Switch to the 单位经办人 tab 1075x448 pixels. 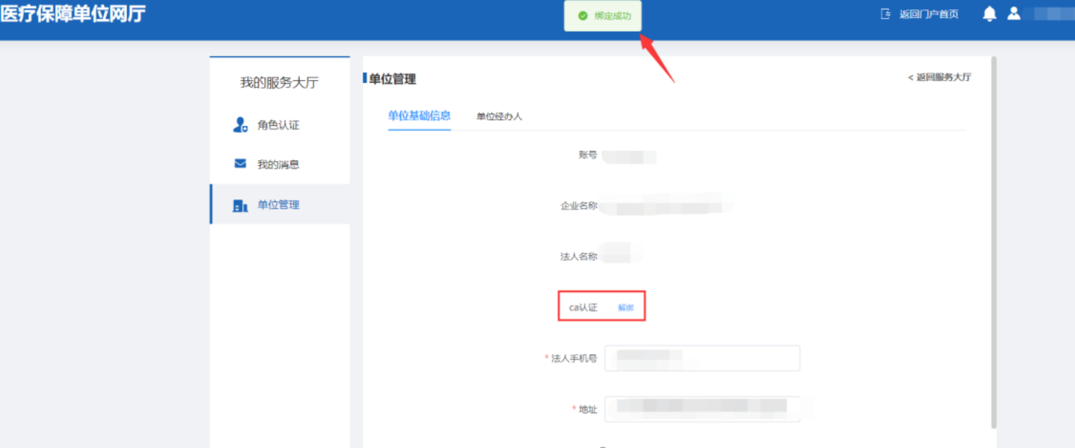(499, 116)
